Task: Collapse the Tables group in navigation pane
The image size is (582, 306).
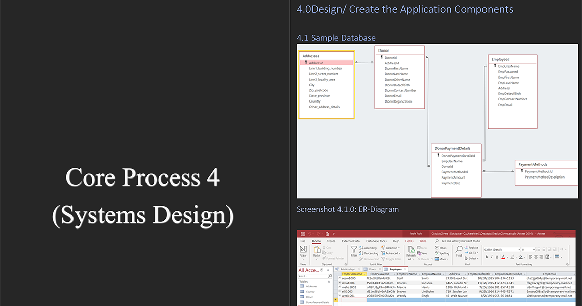Action: 329,282
